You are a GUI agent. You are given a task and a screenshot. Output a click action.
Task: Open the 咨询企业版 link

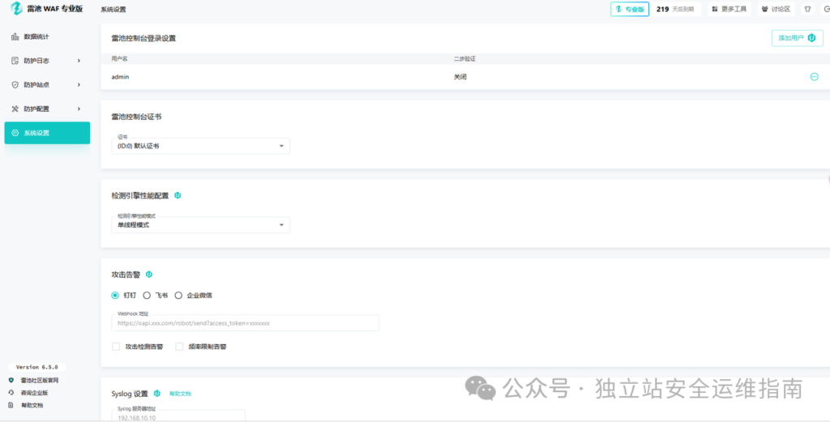point(34,393)
